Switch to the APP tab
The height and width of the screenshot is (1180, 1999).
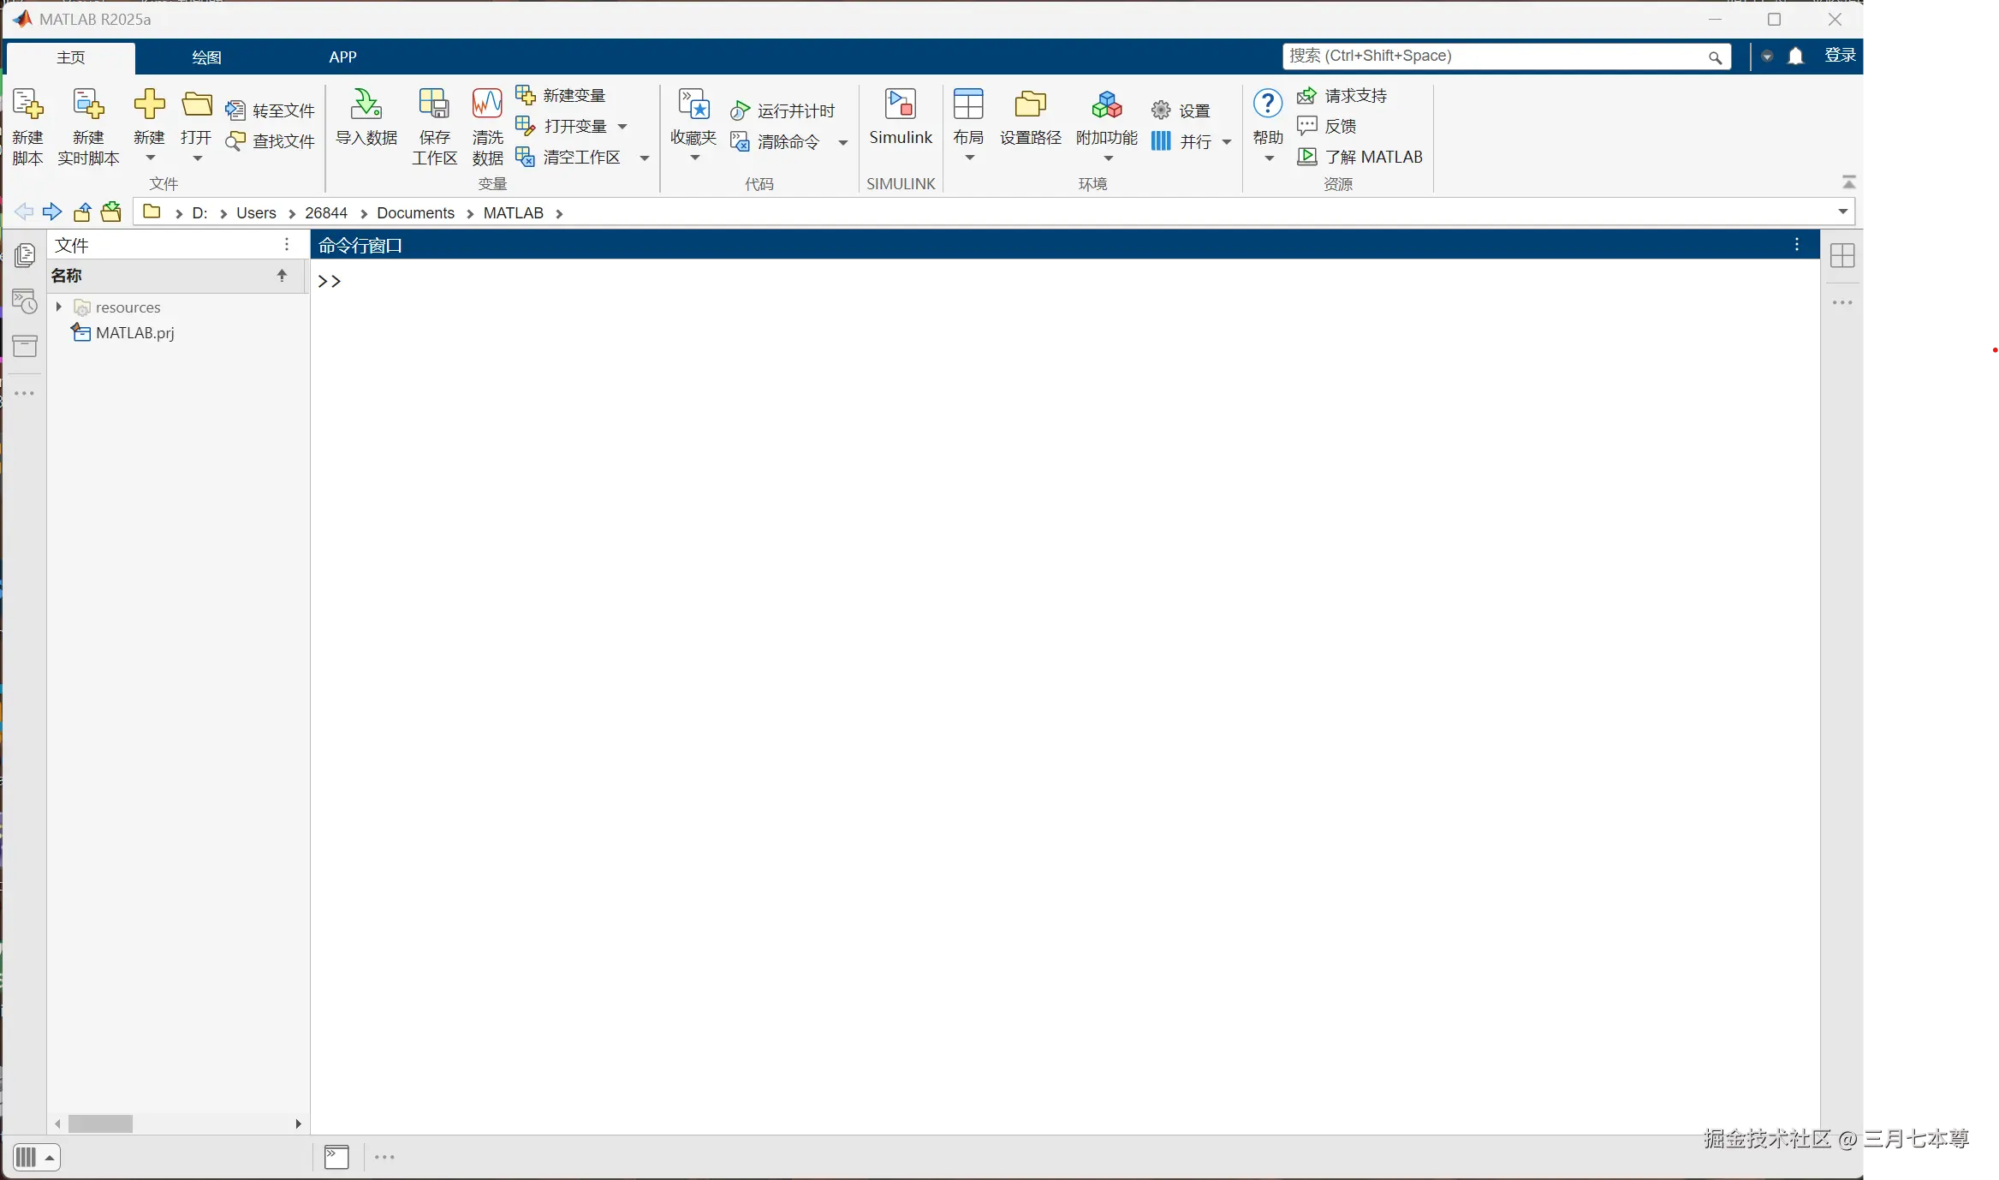pos(342,57)
